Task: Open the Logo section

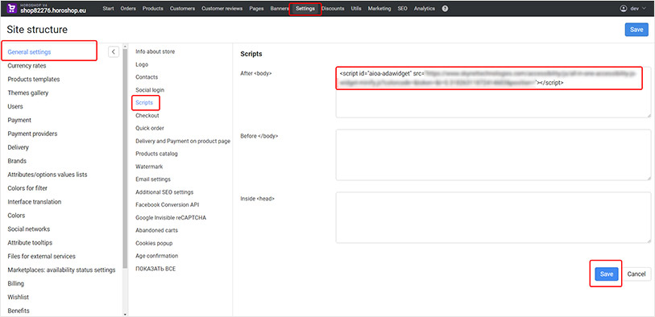Action: pyautogui.click(x=142, y=64)
